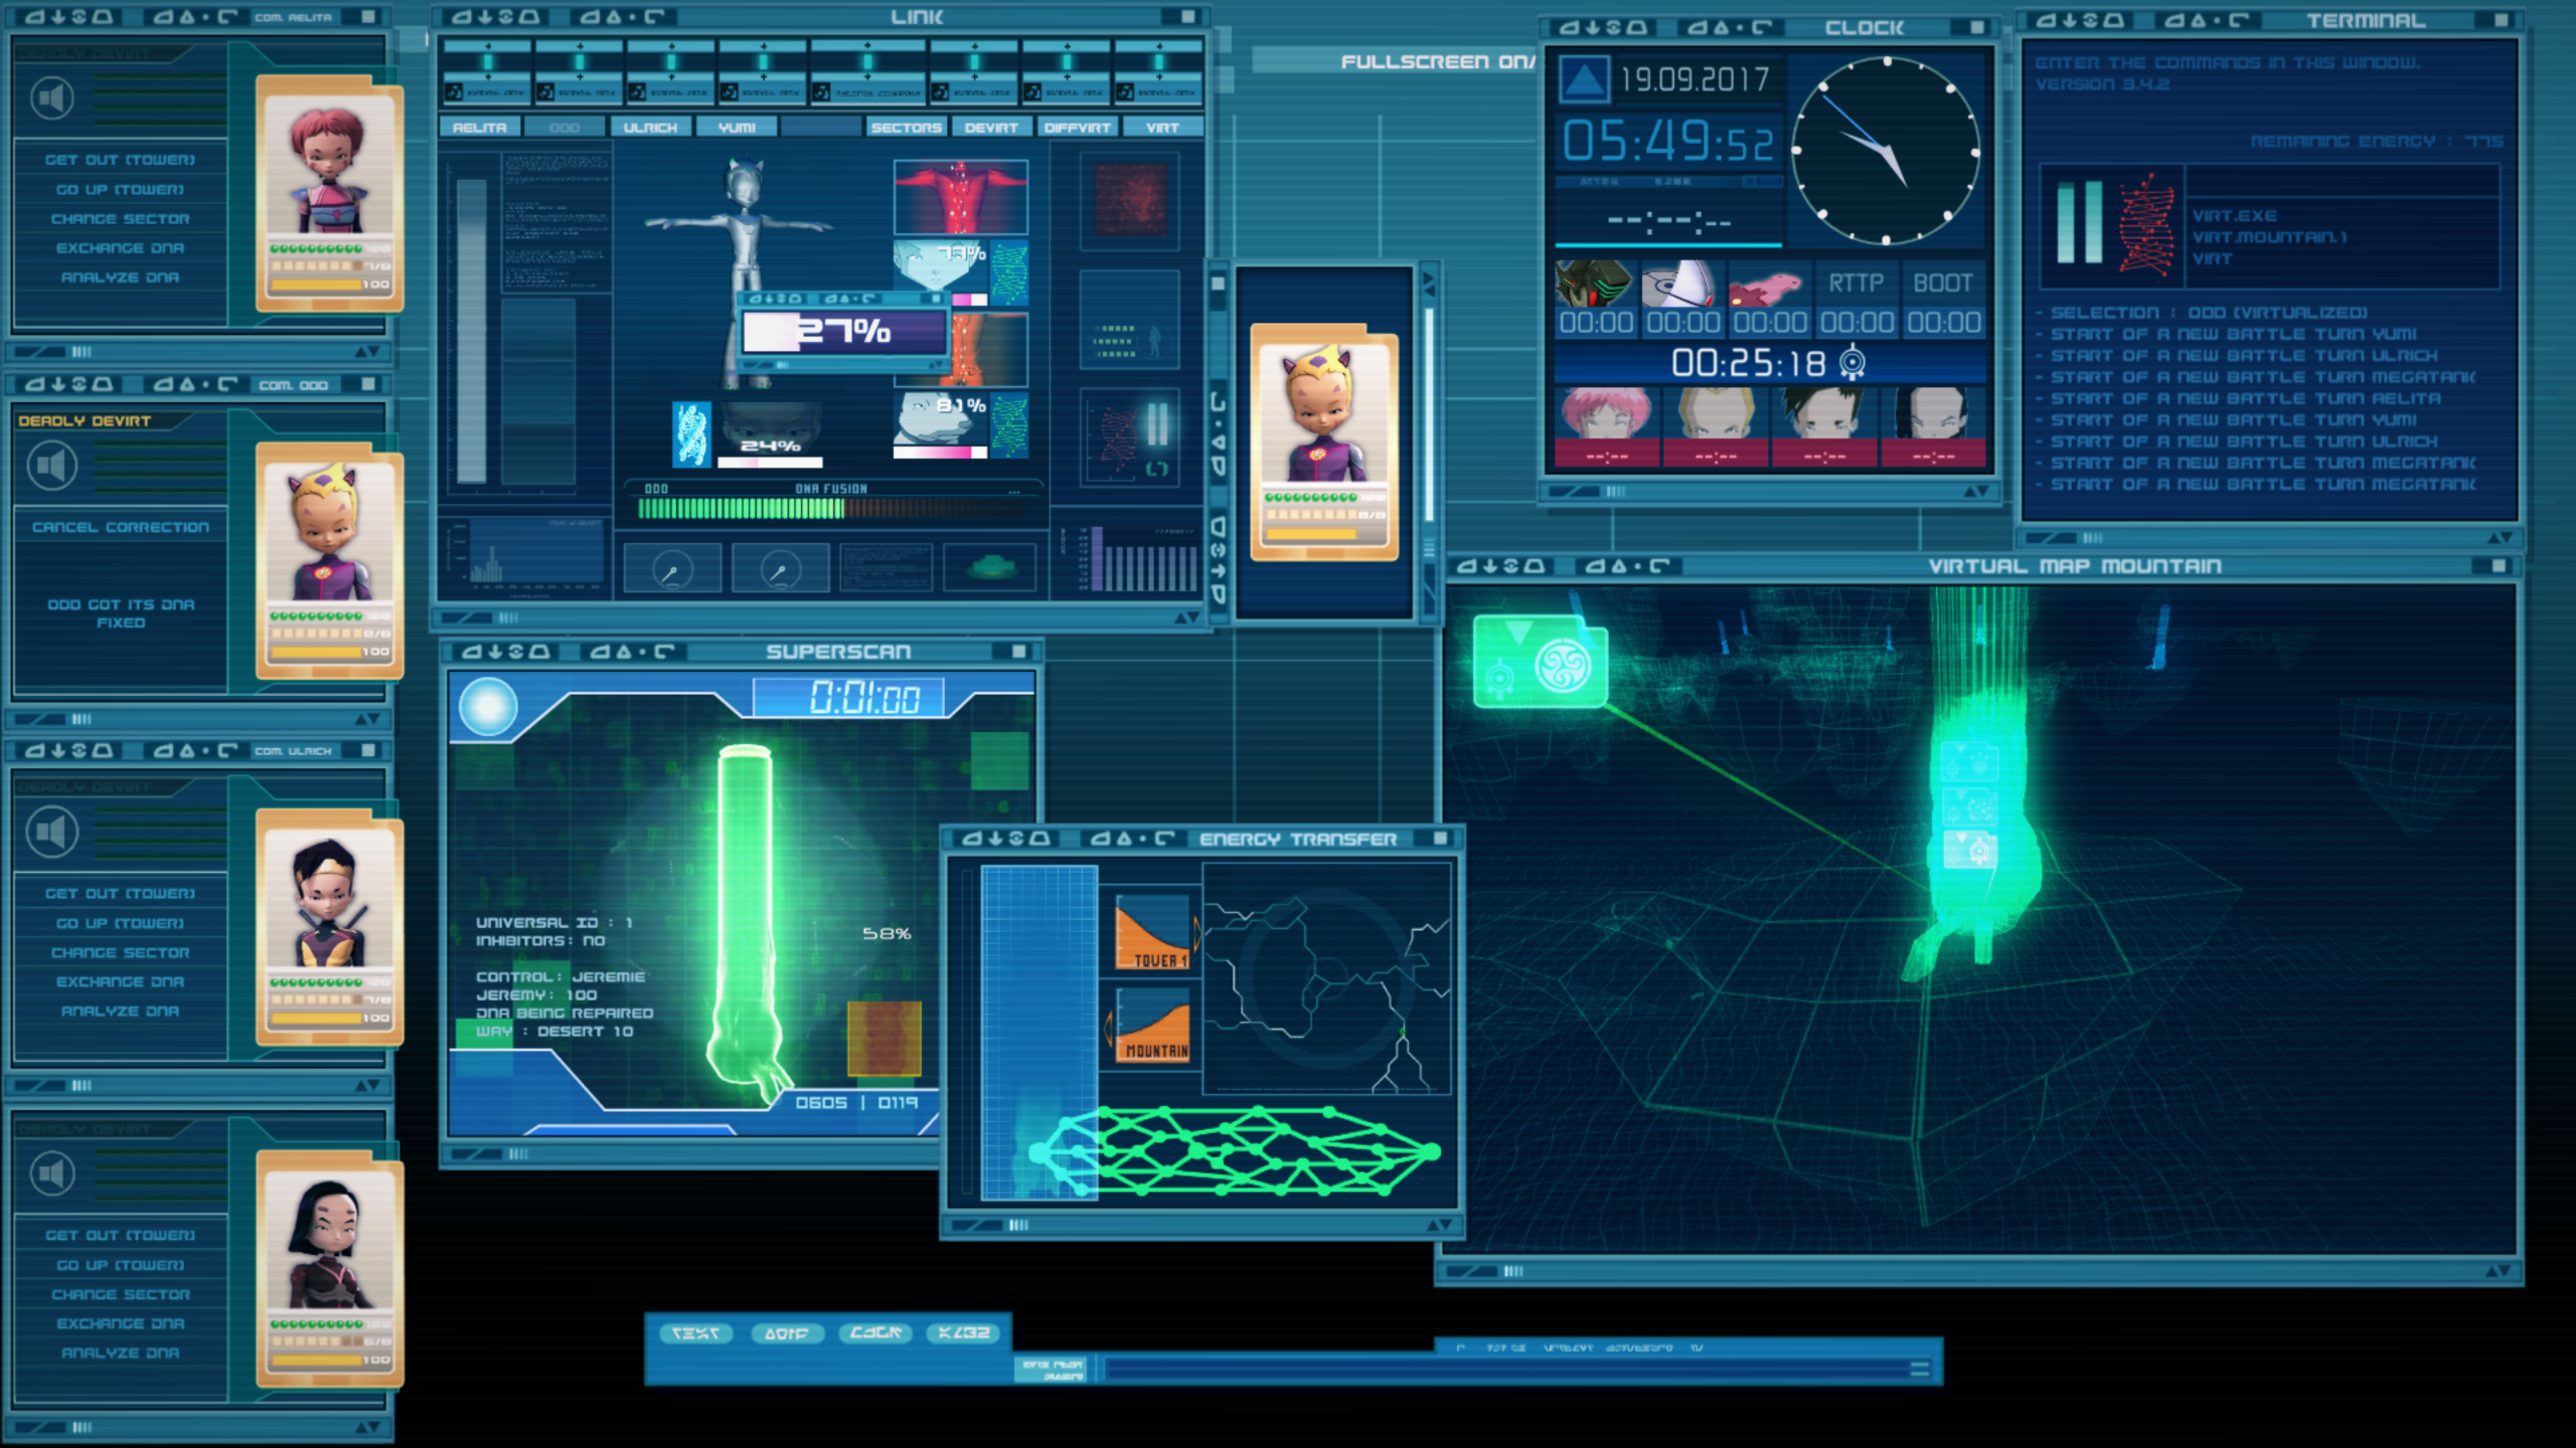The width and height of the screenshot is (2576, 1448).
Task: Expand footer arrows of Terminal window
Action: click(x=2500, y=537)
